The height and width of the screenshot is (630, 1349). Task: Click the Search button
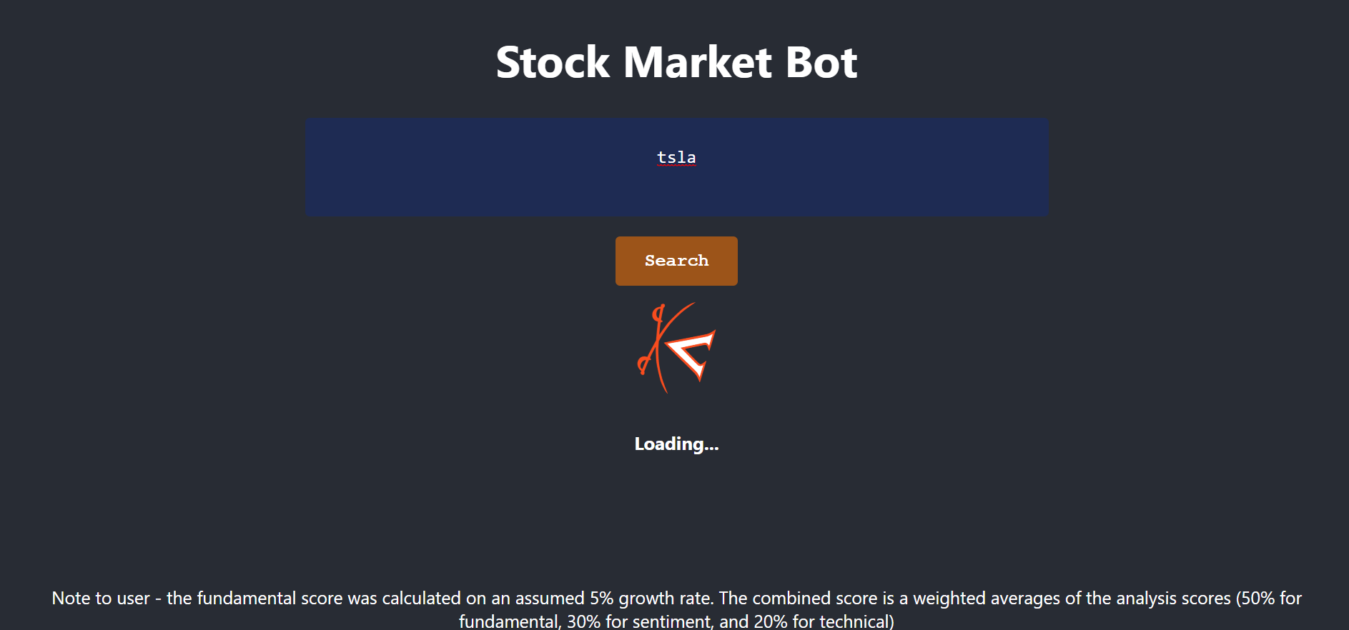point(676,261)
